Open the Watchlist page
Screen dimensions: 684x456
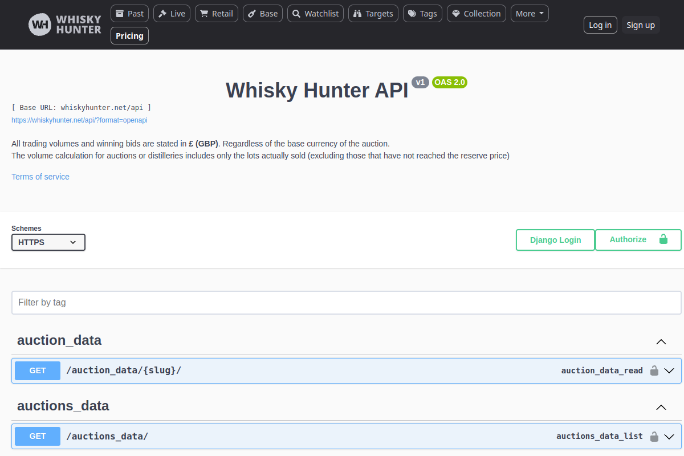(315, 14)
